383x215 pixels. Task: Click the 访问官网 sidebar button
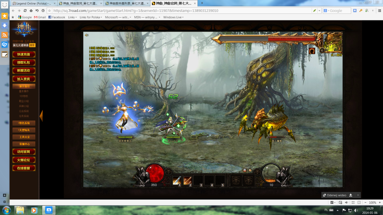pyautogui.click(x=24, y=152)
